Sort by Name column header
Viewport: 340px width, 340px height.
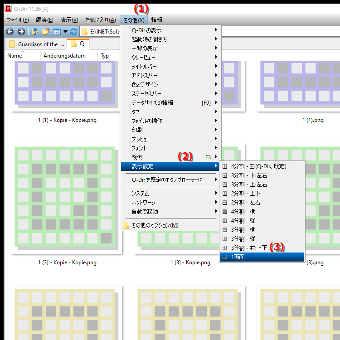click(23, 56)
